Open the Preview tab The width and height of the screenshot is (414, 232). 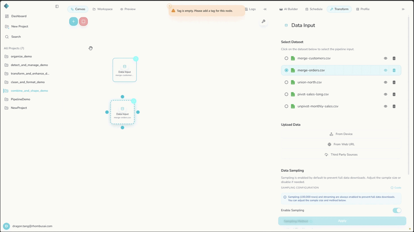pyautogui.click(x=128, y=9)
